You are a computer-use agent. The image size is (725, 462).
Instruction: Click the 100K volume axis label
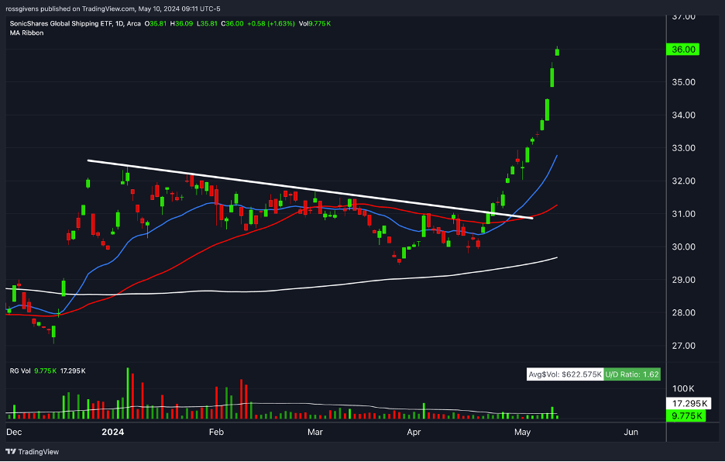pos(684,388)
